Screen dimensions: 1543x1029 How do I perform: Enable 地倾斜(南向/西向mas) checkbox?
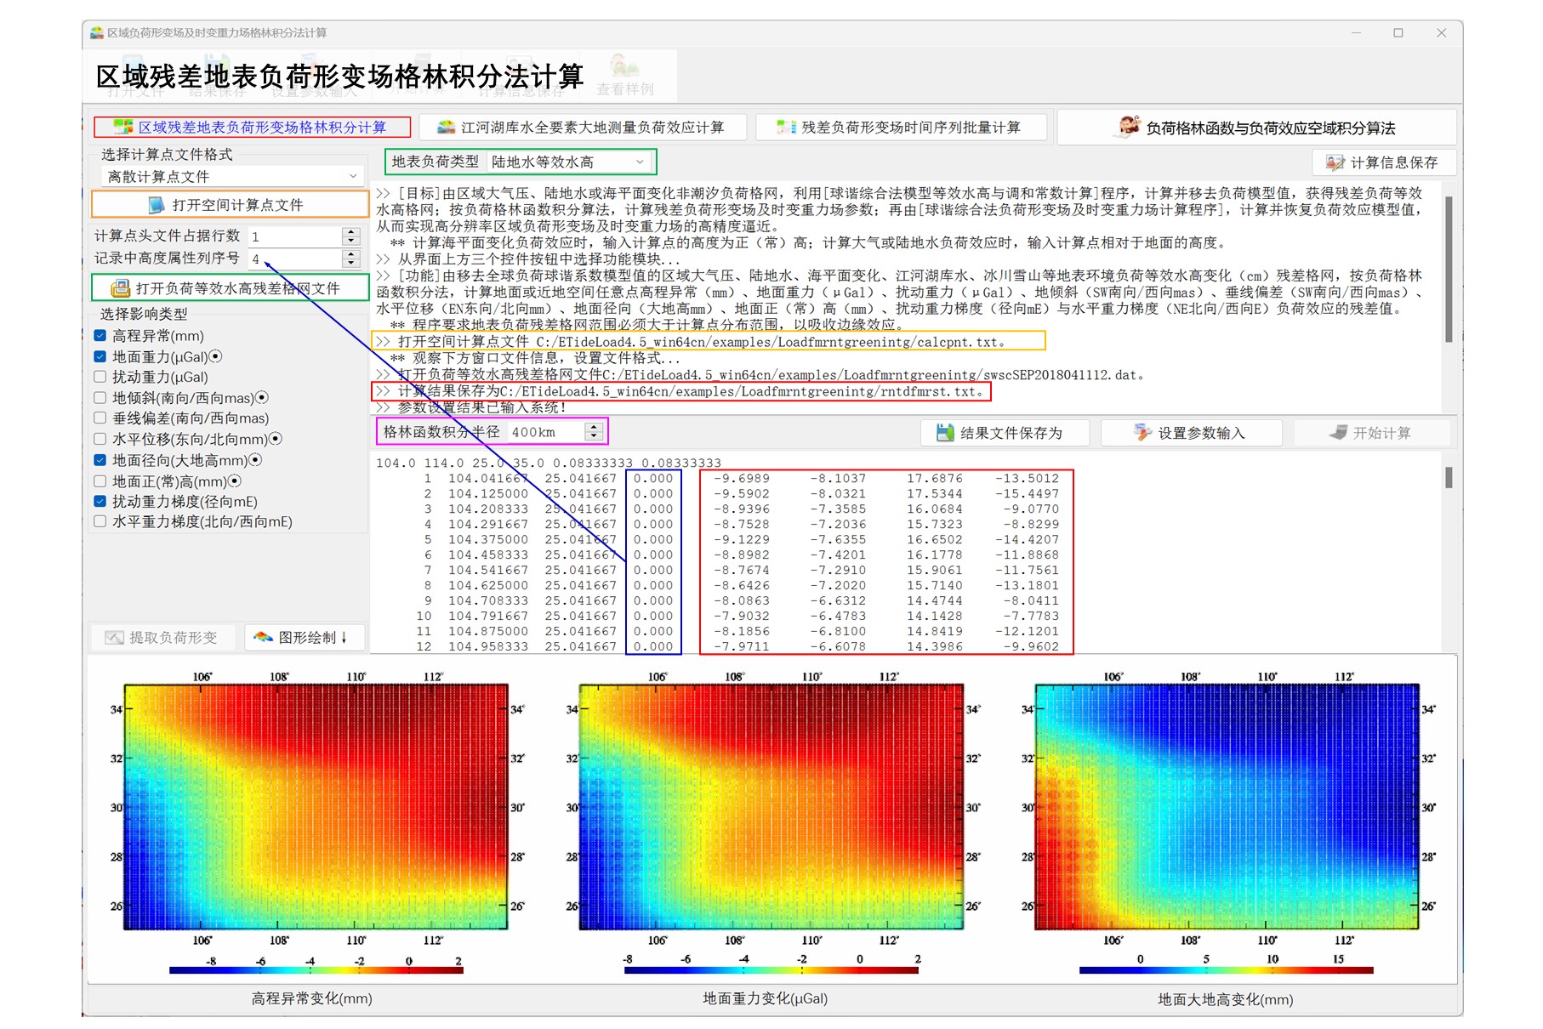click(x=100, y=398)
